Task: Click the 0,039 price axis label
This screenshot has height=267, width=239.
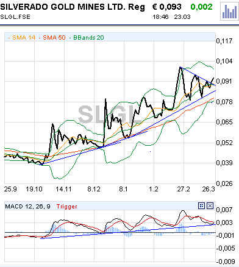Action: tap(224, 163)
